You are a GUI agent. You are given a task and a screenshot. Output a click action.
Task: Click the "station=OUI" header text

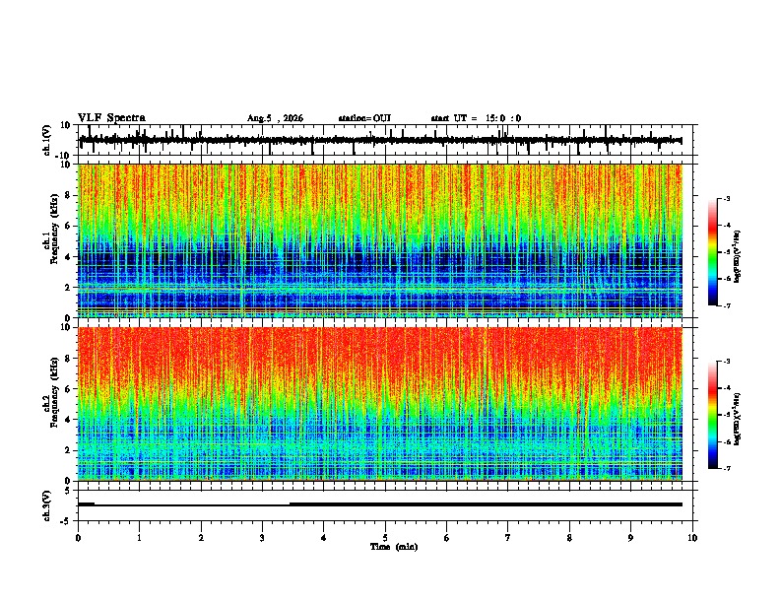(x=364, y=118)
